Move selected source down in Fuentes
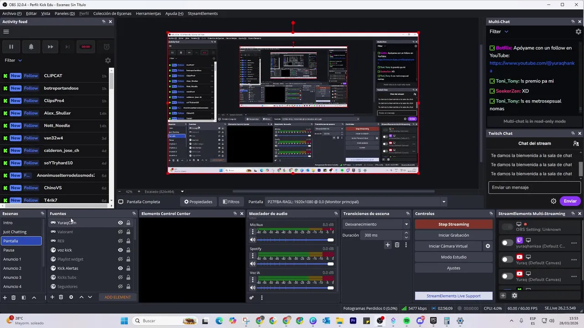This screenshot has height=328, width=584. coord(90,297)
